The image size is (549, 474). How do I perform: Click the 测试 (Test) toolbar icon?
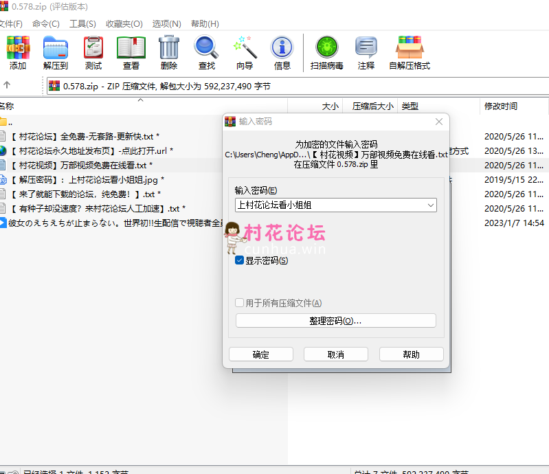coord(93,52)
